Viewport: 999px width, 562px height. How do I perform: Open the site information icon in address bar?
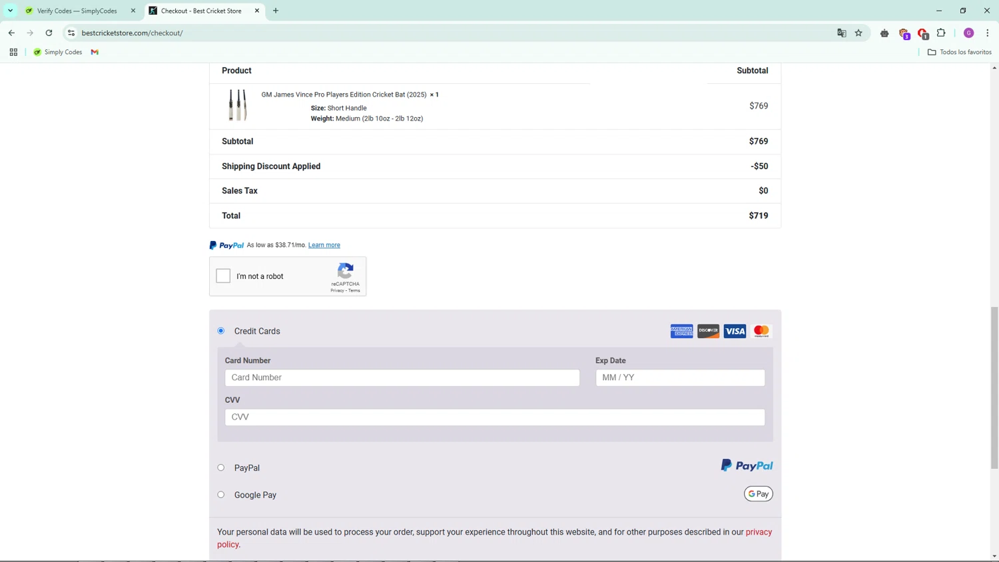point(71,33)
